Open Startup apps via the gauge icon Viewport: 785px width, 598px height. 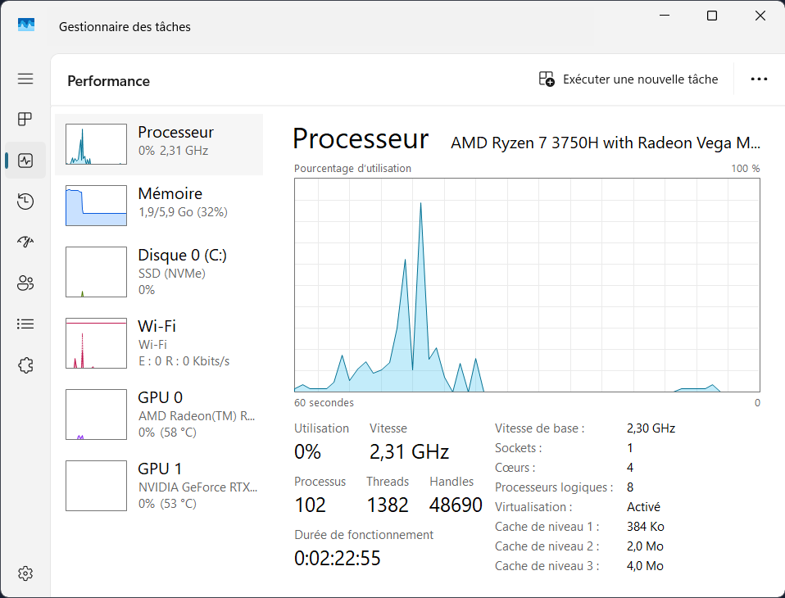point(25,242)
